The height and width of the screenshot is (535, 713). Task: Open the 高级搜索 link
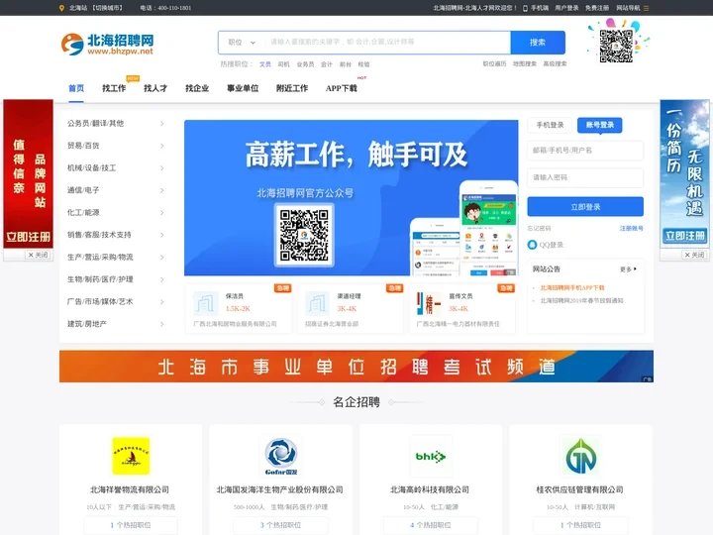pos(555,63)
